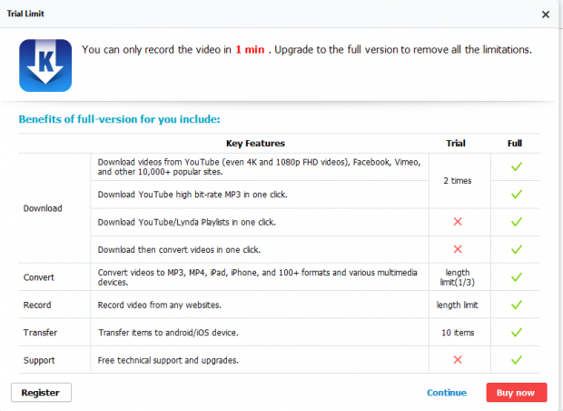Viewport: 563px width, 411px height.
Task: Click the red "1 min" limit text
Action: (250, 49)
